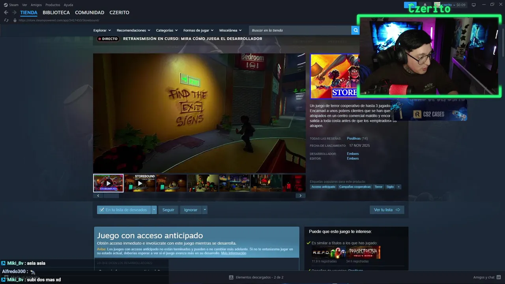Image resolution: width=505 pixels, height=284 pixels.
Task: Switch to Big Picture mode icon
Action: [474, 5]
